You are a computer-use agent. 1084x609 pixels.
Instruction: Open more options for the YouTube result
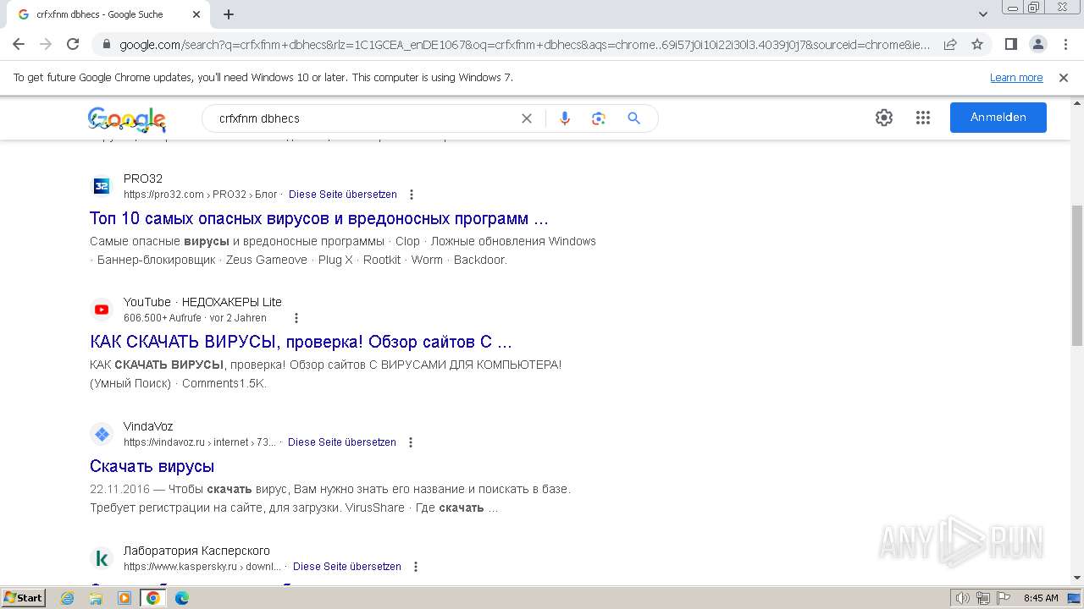point(296,318)
